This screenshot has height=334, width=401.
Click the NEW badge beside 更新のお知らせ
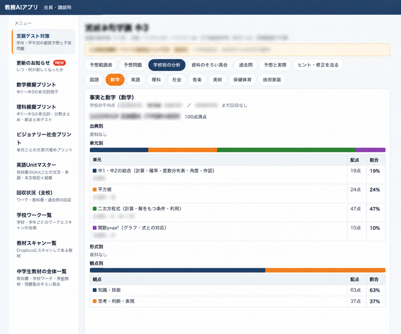tap(60, 63)
